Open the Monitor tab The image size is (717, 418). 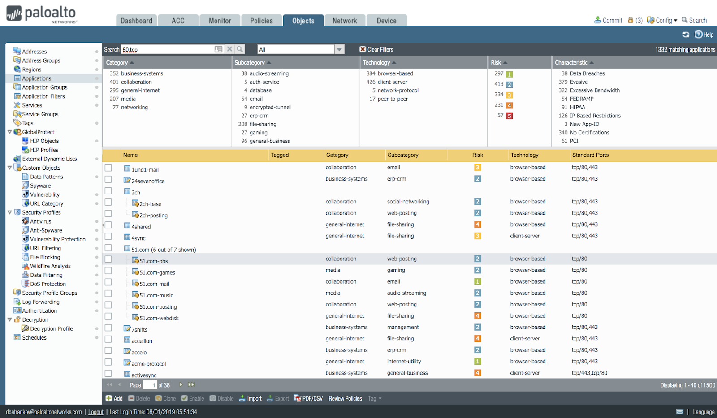coord(220,21)
